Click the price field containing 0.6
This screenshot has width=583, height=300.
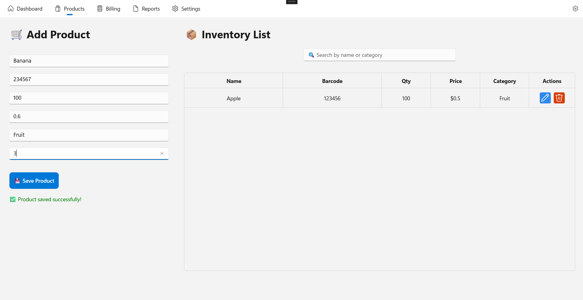click(89, 116)
